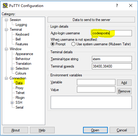This screenshot has width=138, height=136.
Task: Select Translation in category tree
Action: 24,64
